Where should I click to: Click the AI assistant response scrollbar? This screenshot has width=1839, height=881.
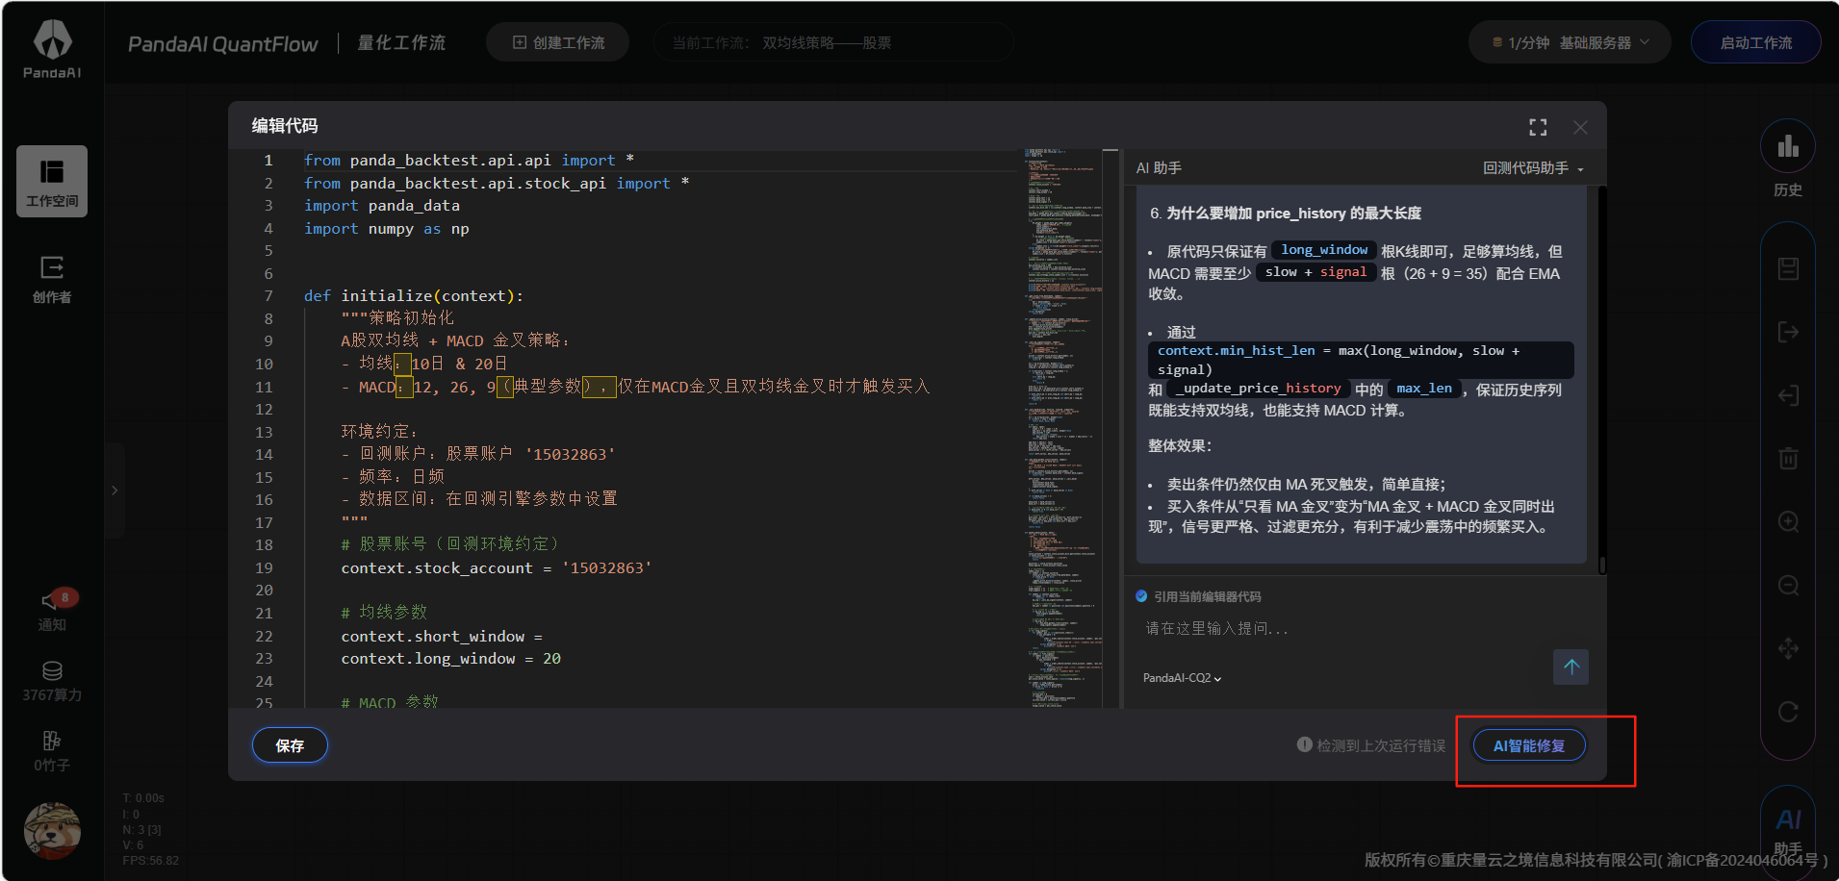click(x=1601, y=564)
